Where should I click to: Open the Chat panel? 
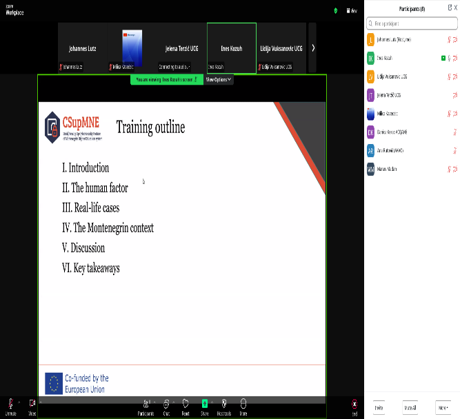(x=166, y=407)
